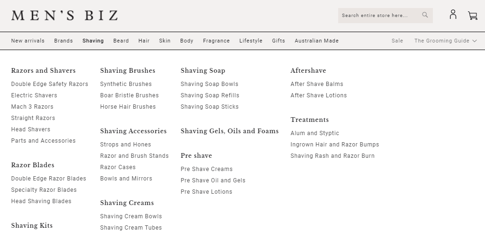485x240 pixels.
Task: Open Shaving Creams category heading
Action: point(127,203)
